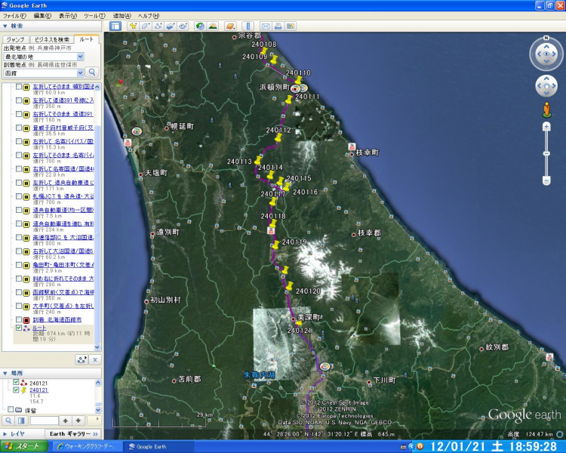
Task: Click places list scroll-down arrow
Action: tap(98, 410)
